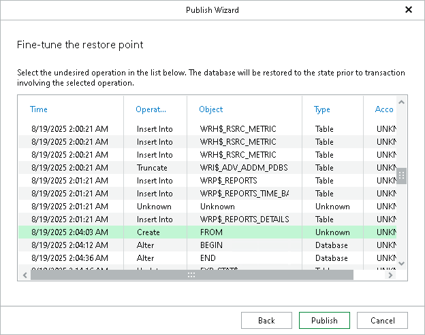Sort by the Type column header
Image resolution: width=425 pixels, height=335 pixels.
tap(321, 109)
